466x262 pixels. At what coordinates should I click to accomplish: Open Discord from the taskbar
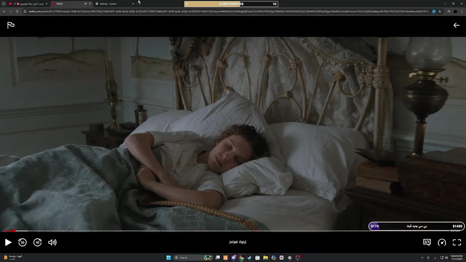[234, 258]
